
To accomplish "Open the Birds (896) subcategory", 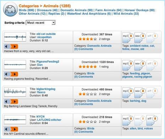I will 27,10.
